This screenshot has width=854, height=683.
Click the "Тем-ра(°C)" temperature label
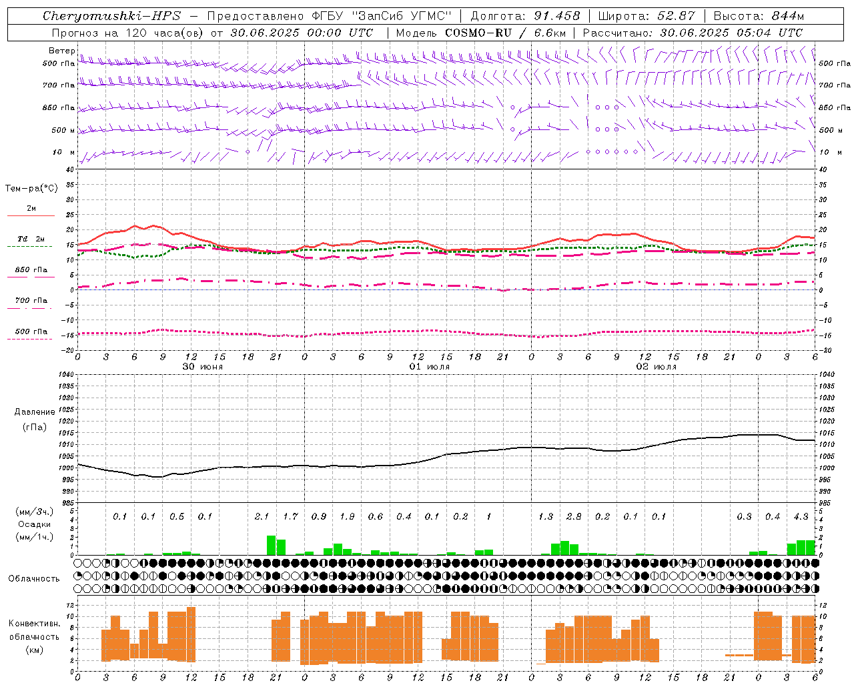[31, 188]
